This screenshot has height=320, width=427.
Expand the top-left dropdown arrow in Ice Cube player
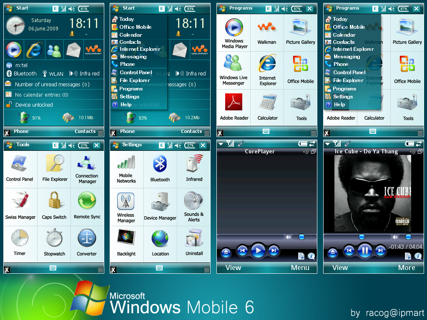tap(328, 144)
